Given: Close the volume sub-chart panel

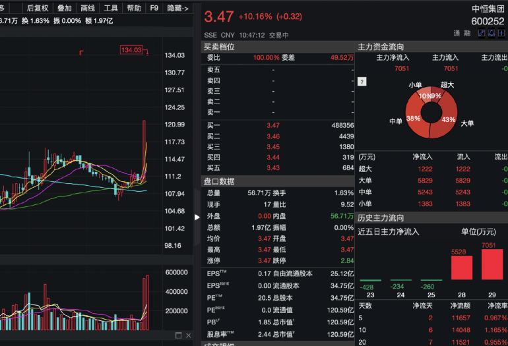Looking at the screenshot, I should click(x=189, y=335).
